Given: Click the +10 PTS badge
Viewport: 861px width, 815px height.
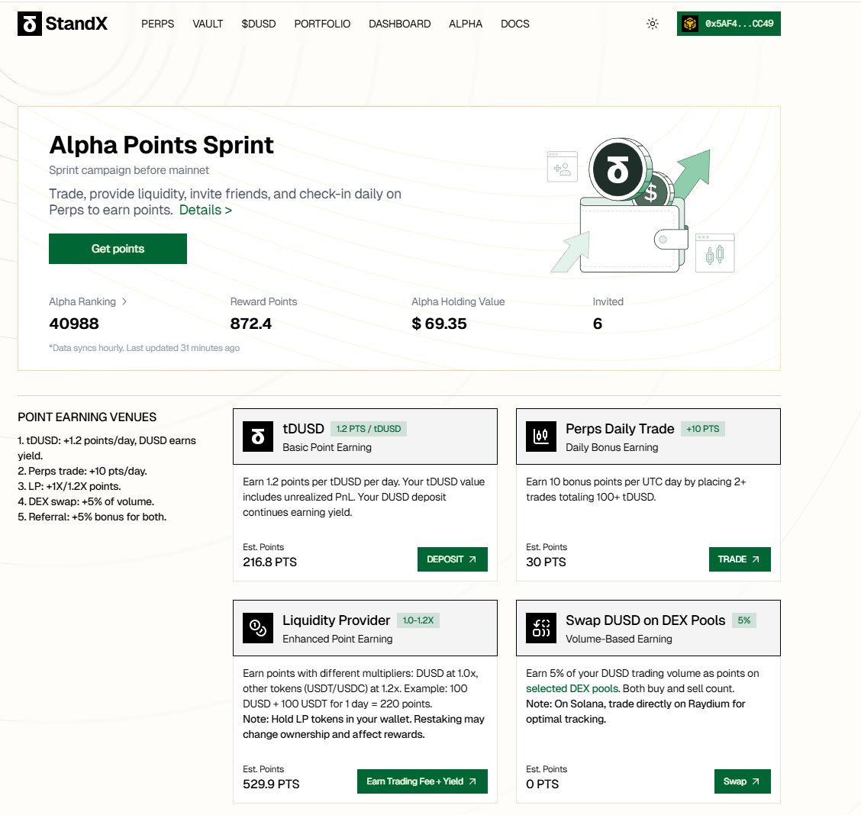Looking at the screenshot, I should [703, 429].
